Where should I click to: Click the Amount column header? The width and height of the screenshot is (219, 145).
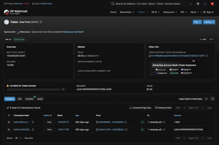click(x=177, y=116)
